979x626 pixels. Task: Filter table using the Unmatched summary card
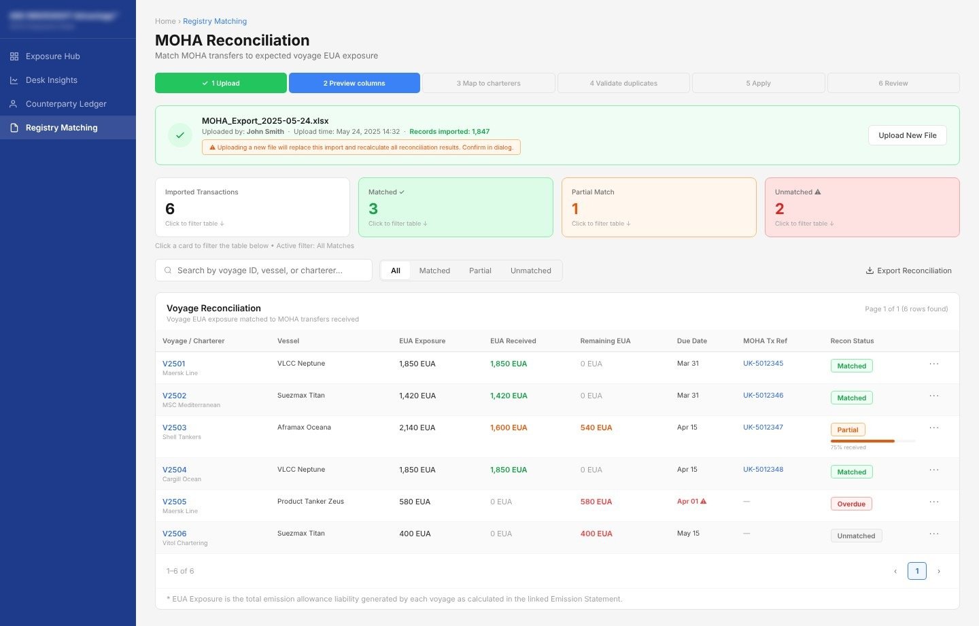click(862, 207)
